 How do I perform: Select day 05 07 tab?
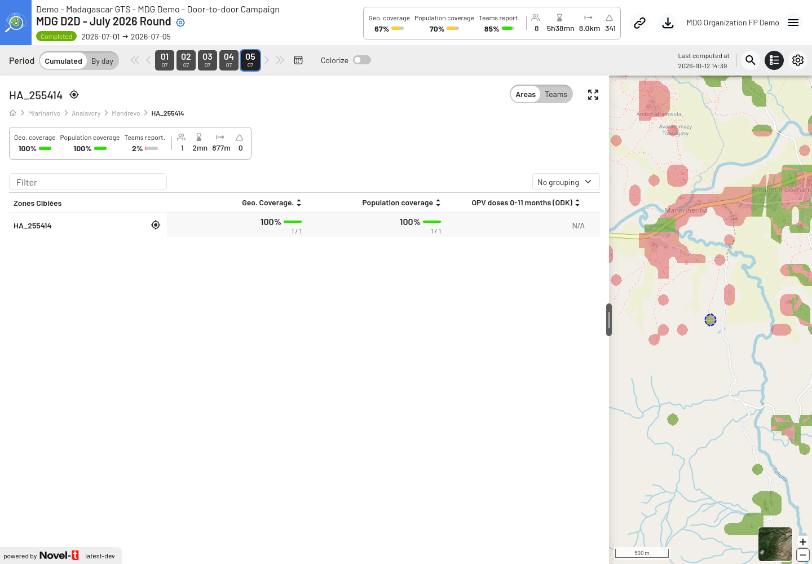coord(250,60)
